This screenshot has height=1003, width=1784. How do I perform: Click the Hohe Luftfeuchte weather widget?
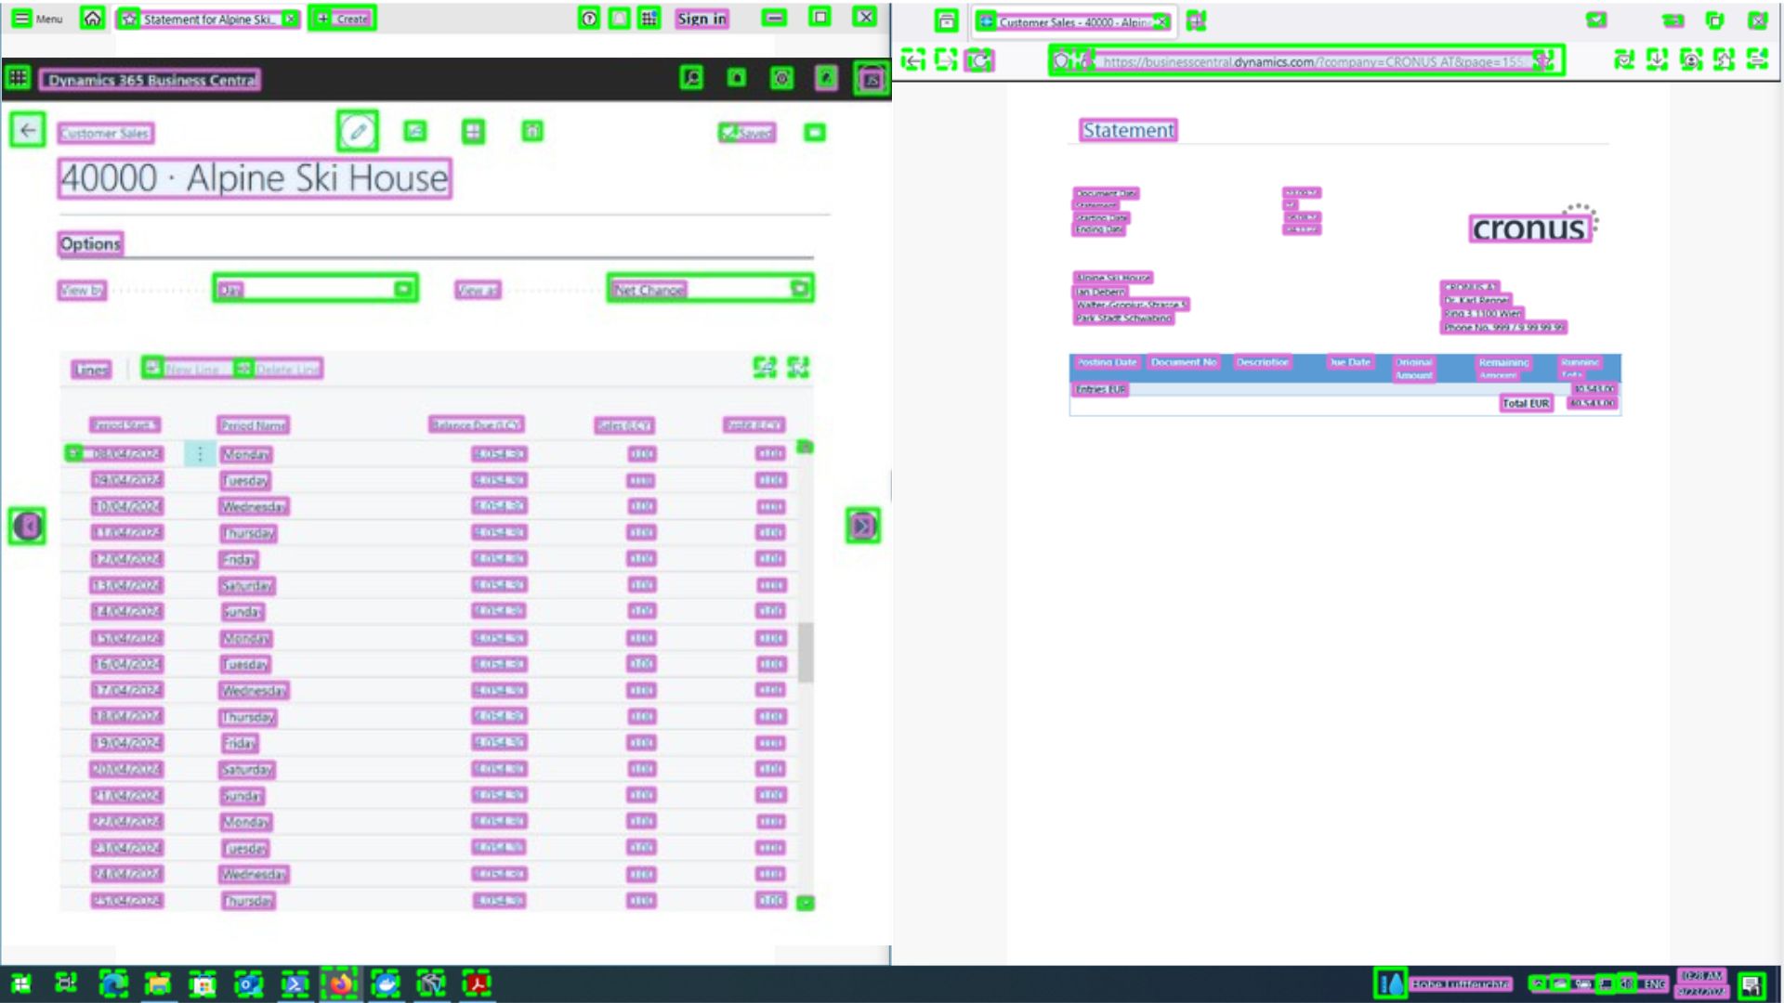coord(1443,983)
